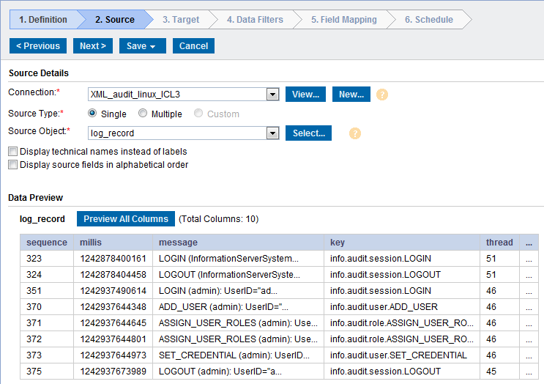Click millis value 1242878404458

[x=113, y=275]
